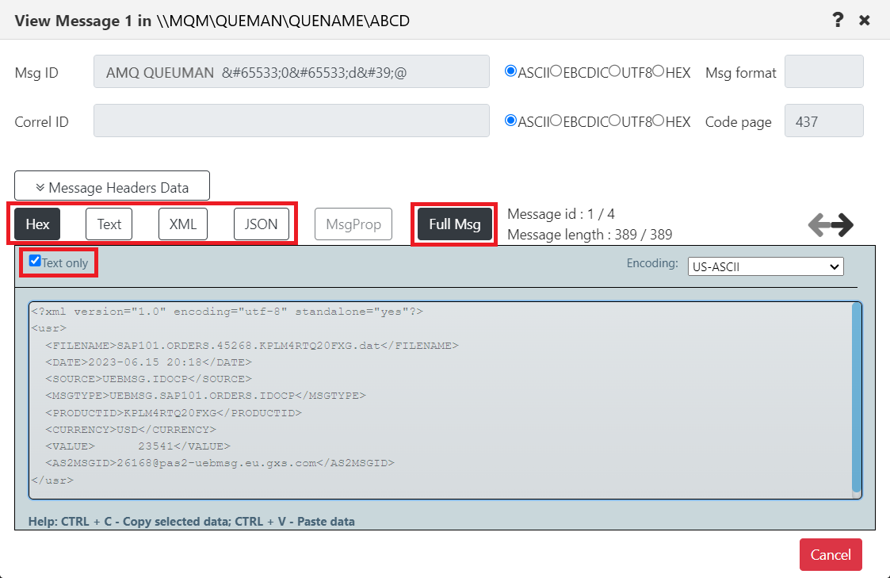Click the VALUE 23541 line
This screenshot has width=890, height=578.
click(x=138, y=446)
